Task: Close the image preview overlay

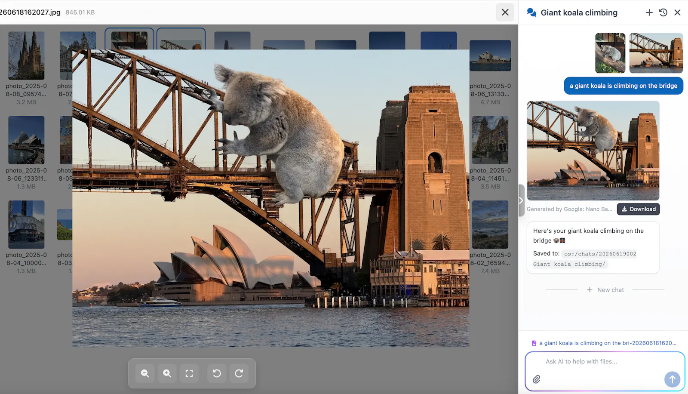Action: click(x=505, y=12)
